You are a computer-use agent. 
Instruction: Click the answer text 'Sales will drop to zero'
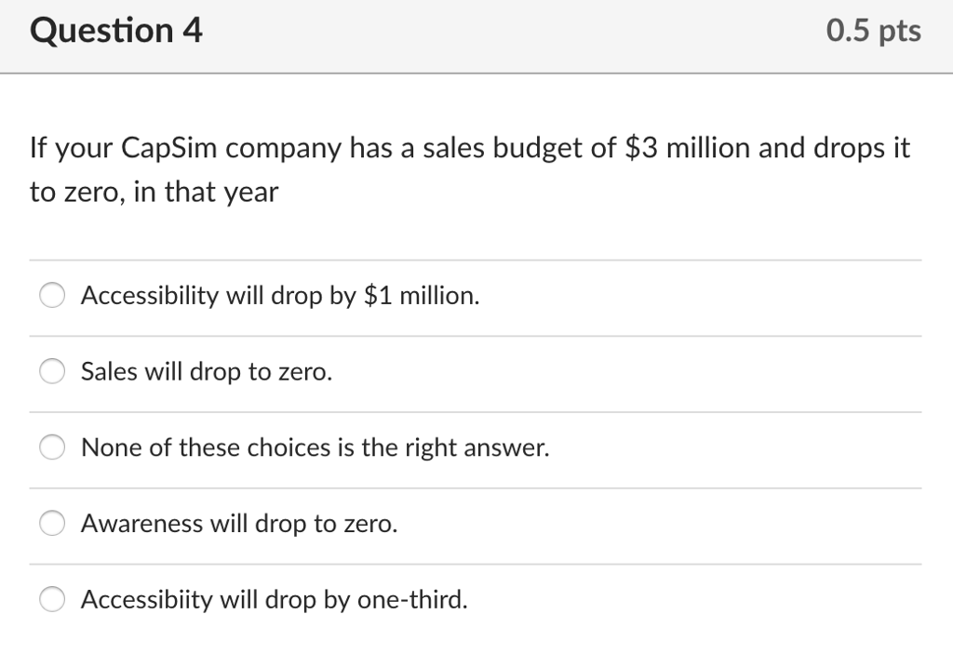click(204, 371)
